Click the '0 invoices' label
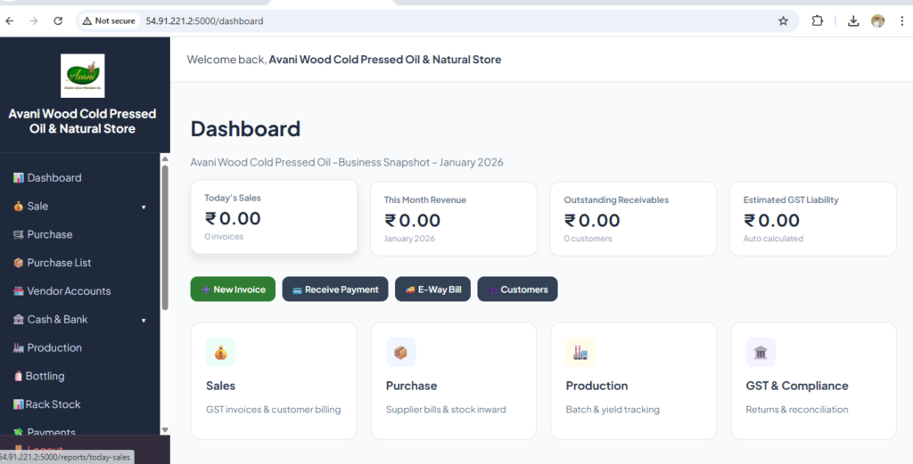913x464 pixels. tap(224, 237)
